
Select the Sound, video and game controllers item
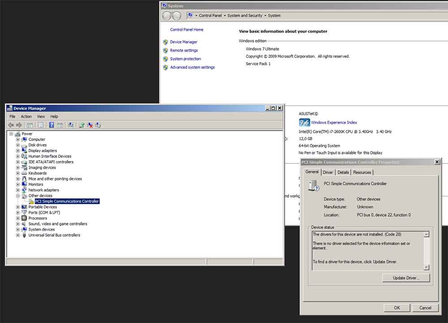pos(58,224)
